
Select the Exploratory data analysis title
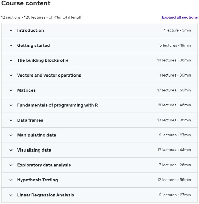click(x=44, y=165)
